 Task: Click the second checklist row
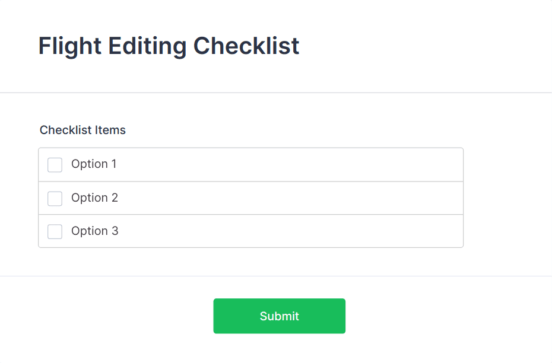pyautogui.click(x=250, y=198)
